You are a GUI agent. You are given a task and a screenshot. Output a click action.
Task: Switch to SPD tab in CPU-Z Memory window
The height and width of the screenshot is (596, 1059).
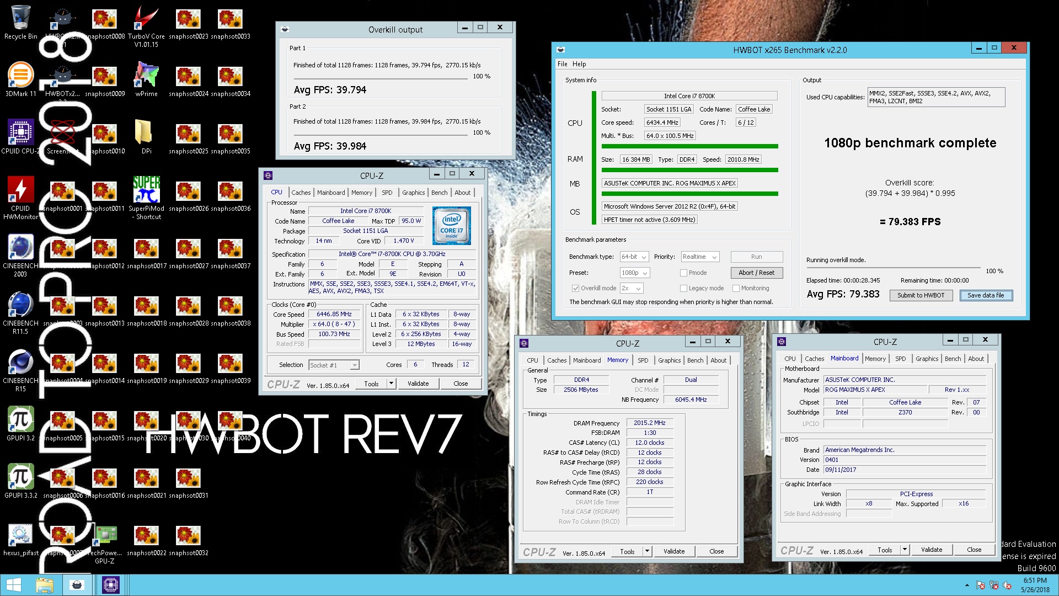click(643, 360)
